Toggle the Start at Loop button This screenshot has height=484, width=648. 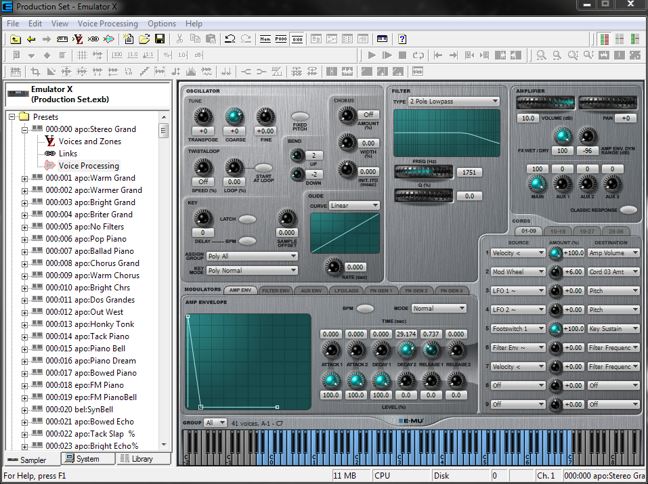pyautogui.click(x=263, y=168)
